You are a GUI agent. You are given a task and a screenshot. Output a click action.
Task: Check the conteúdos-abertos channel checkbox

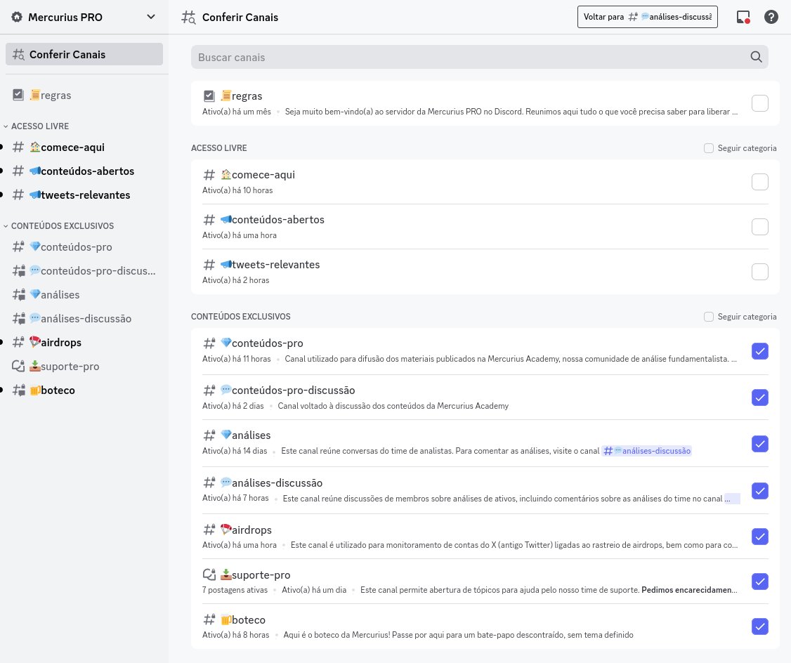pos(759,227)
